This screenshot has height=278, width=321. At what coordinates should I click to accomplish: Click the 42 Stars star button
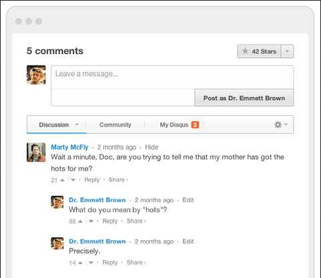point(259,51)
